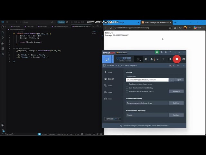Open the Explorer view in VS Code

point(3,27)
